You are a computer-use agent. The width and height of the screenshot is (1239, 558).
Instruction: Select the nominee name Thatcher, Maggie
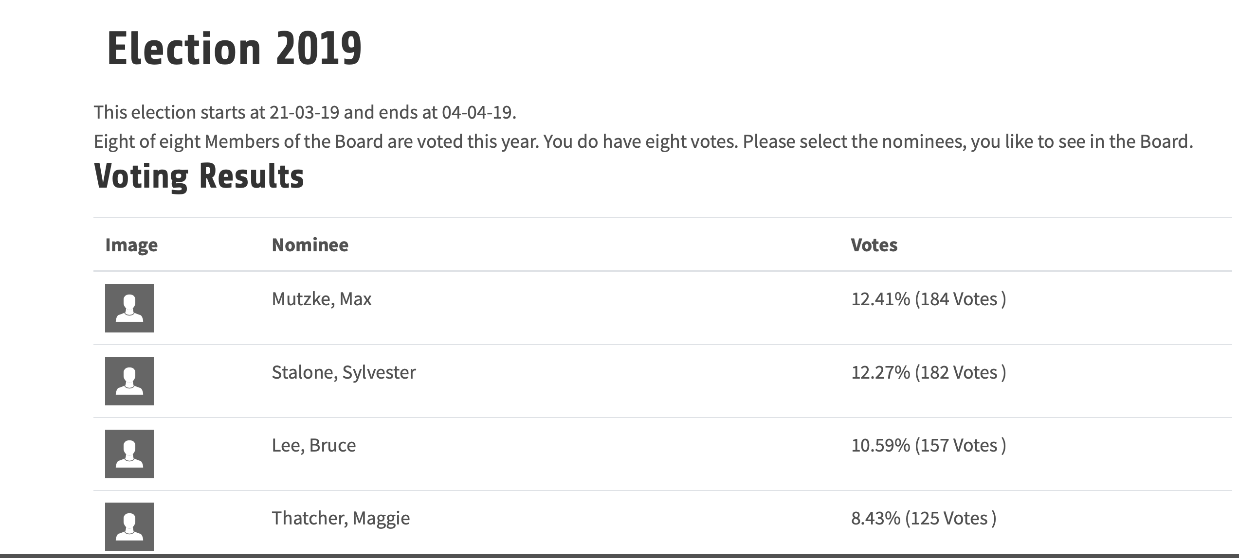[341, 518]
